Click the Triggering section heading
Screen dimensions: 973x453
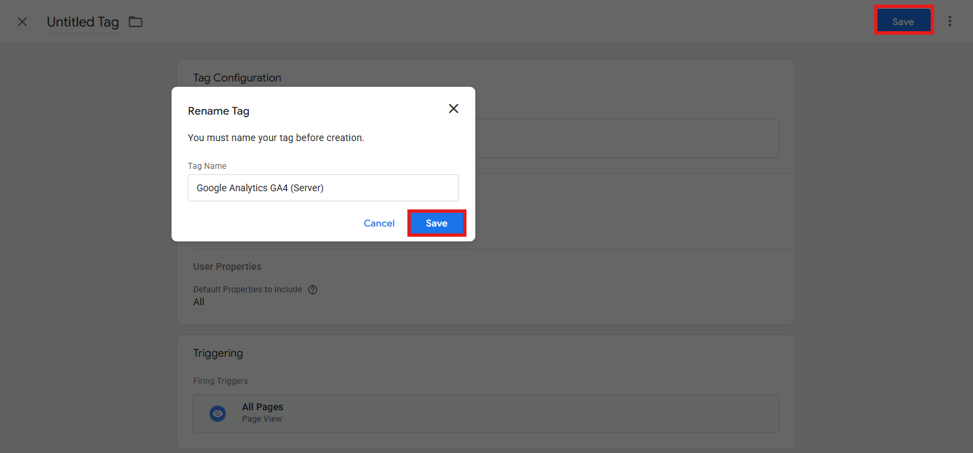point(218,353)
